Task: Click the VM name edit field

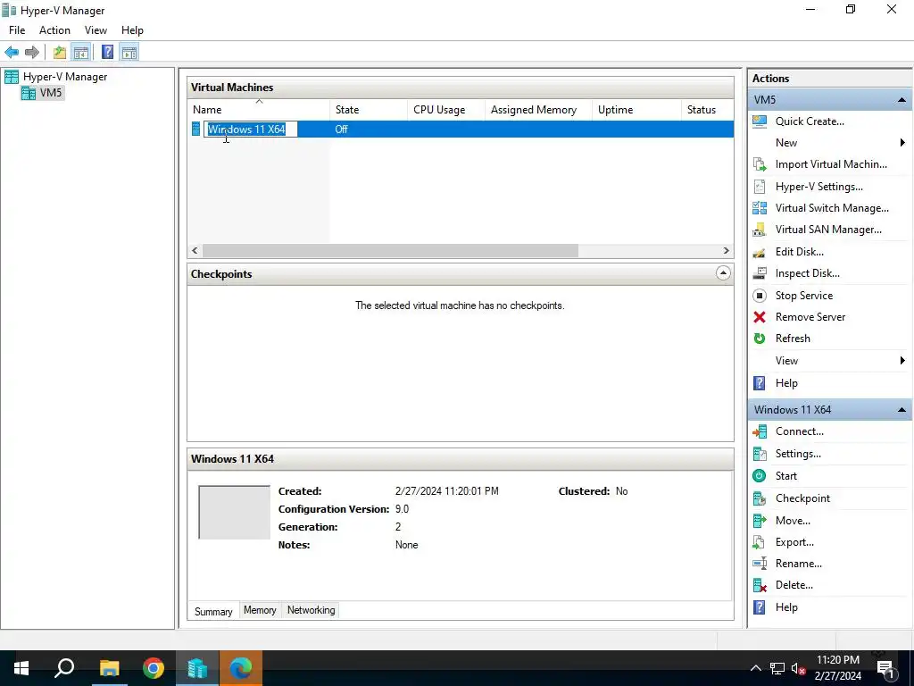Action: (x=251, y=130)
